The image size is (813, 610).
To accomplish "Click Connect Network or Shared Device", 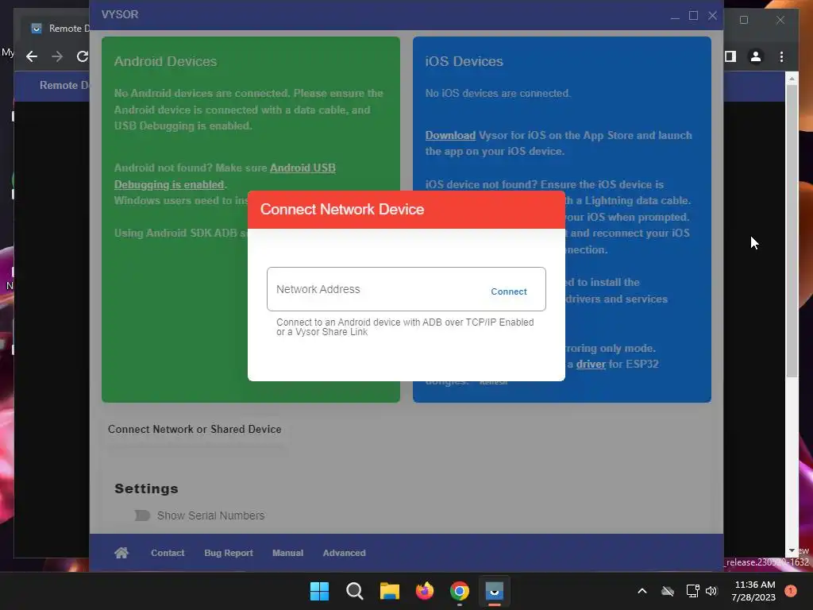I will 195,430.
